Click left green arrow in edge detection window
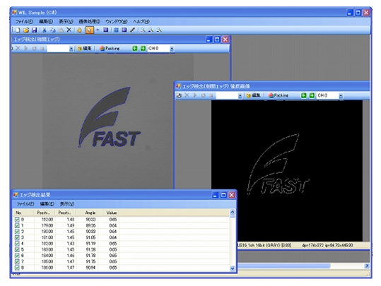The image size is (381, 286). pos(135,49)
